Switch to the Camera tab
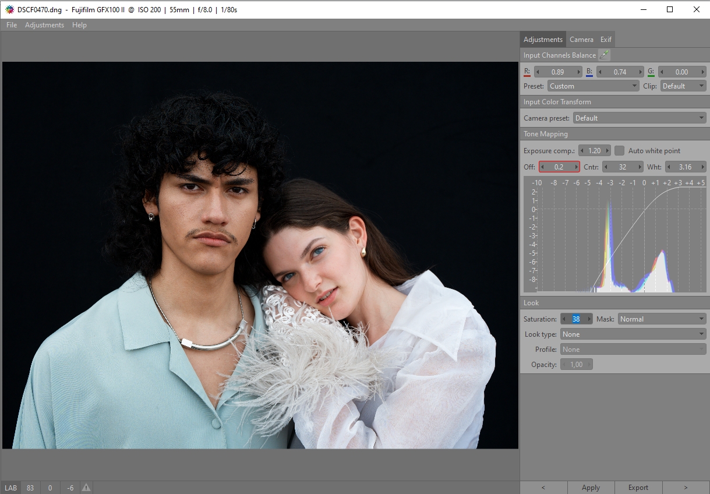Viewport: 710px width, 494px height. pos(581,40)
